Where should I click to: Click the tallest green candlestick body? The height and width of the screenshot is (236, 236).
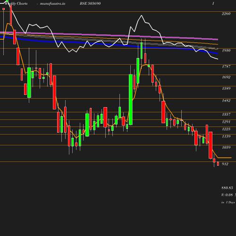[x=131, y=100]
